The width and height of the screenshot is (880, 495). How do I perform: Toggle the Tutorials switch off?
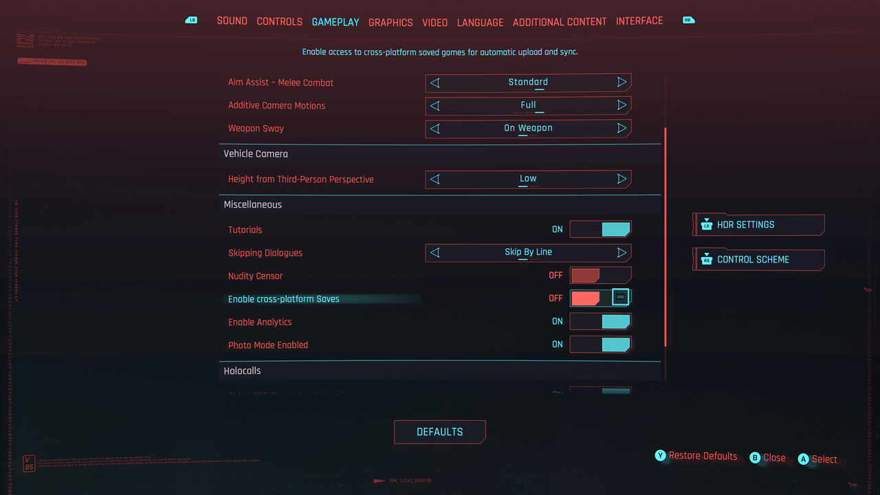coord(600,230)
